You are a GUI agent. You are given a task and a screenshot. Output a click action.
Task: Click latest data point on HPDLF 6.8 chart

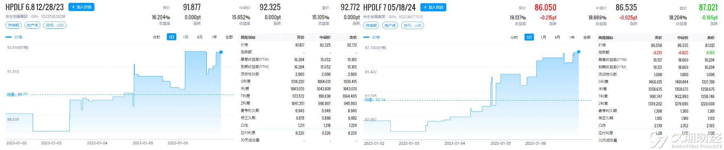click(221, 52)
